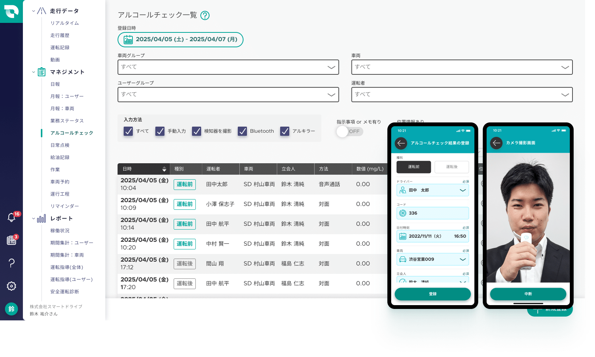Click the help icon beside アルコールチェック一覧 title
The image size is (595, 357).
205,16
